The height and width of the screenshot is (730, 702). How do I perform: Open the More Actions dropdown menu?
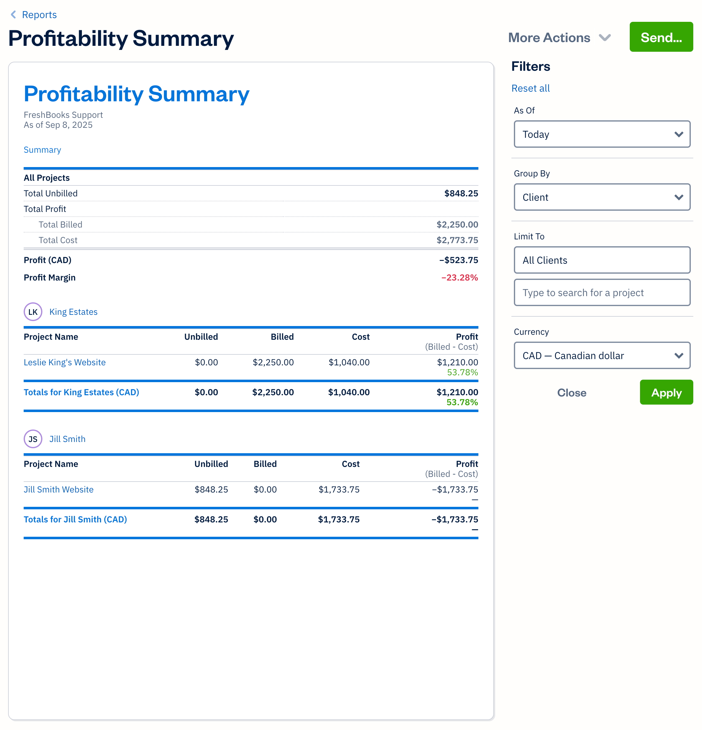pos(559,38)
